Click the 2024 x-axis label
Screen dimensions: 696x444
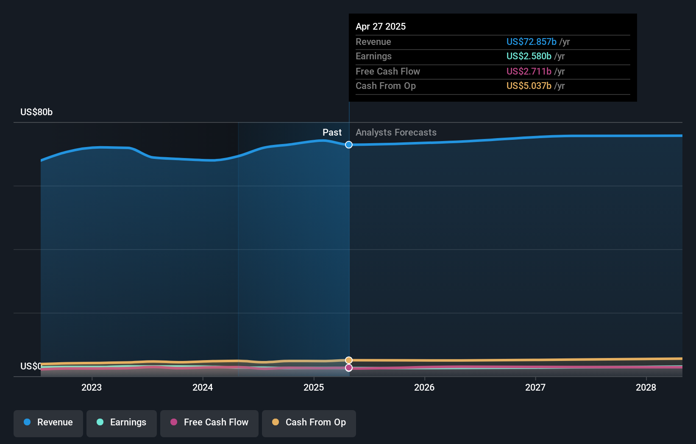point(203,387)
